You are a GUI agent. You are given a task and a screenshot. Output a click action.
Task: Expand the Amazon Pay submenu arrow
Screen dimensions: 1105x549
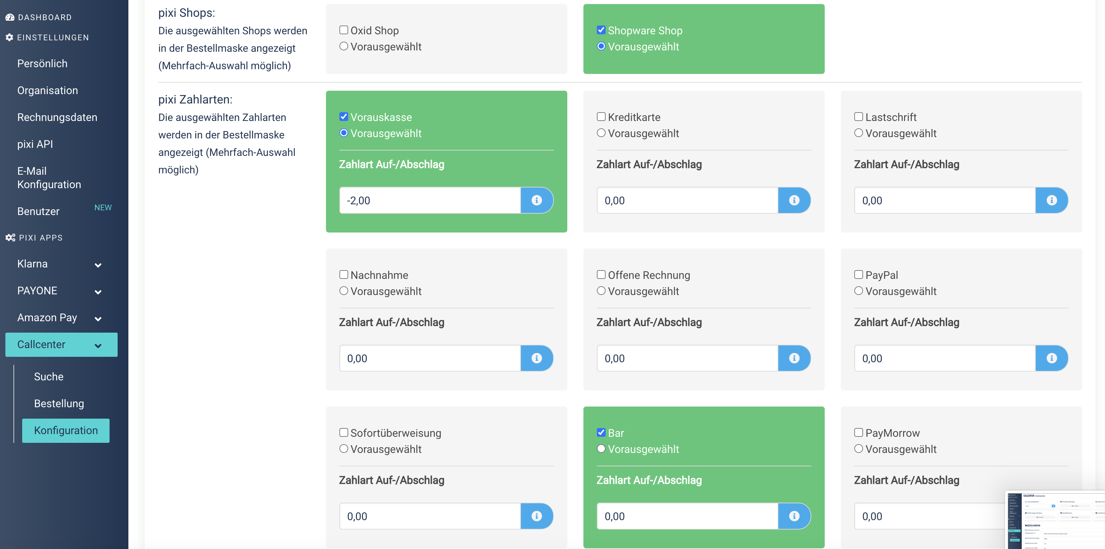pos(98,319)
